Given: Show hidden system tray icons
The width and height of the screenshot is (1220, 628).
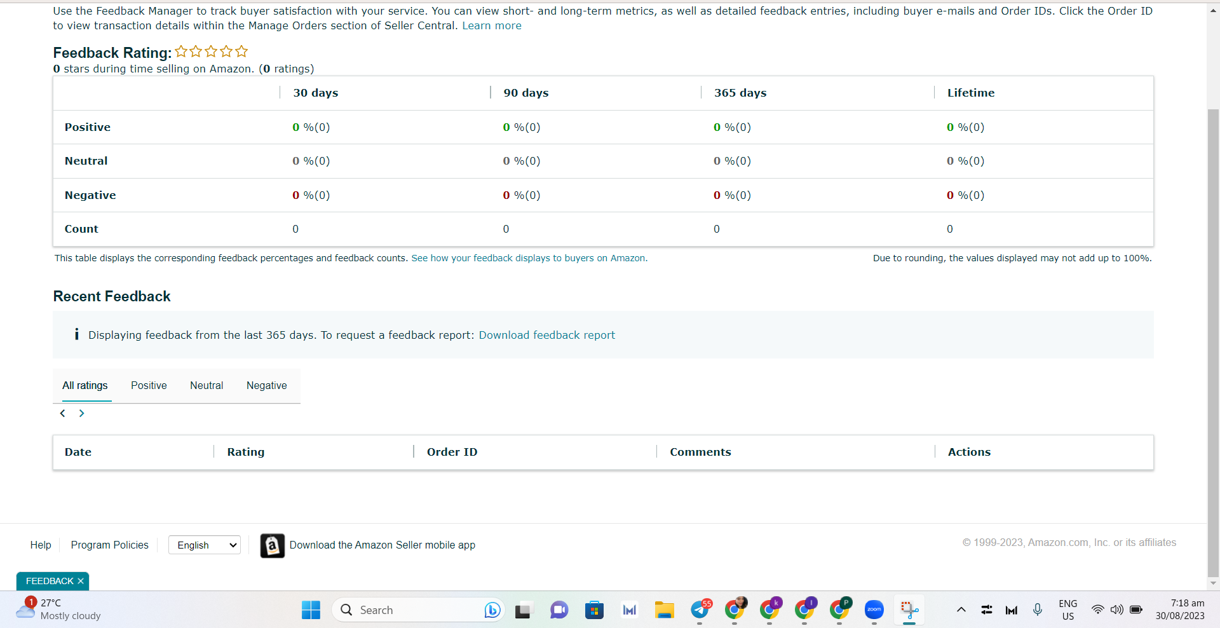Looking at the screenshot, I should [961, 610].
